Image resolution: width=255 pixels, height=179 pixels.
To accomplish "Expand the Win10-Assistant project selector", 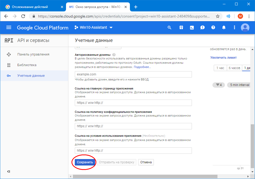I will coord(93,28).
